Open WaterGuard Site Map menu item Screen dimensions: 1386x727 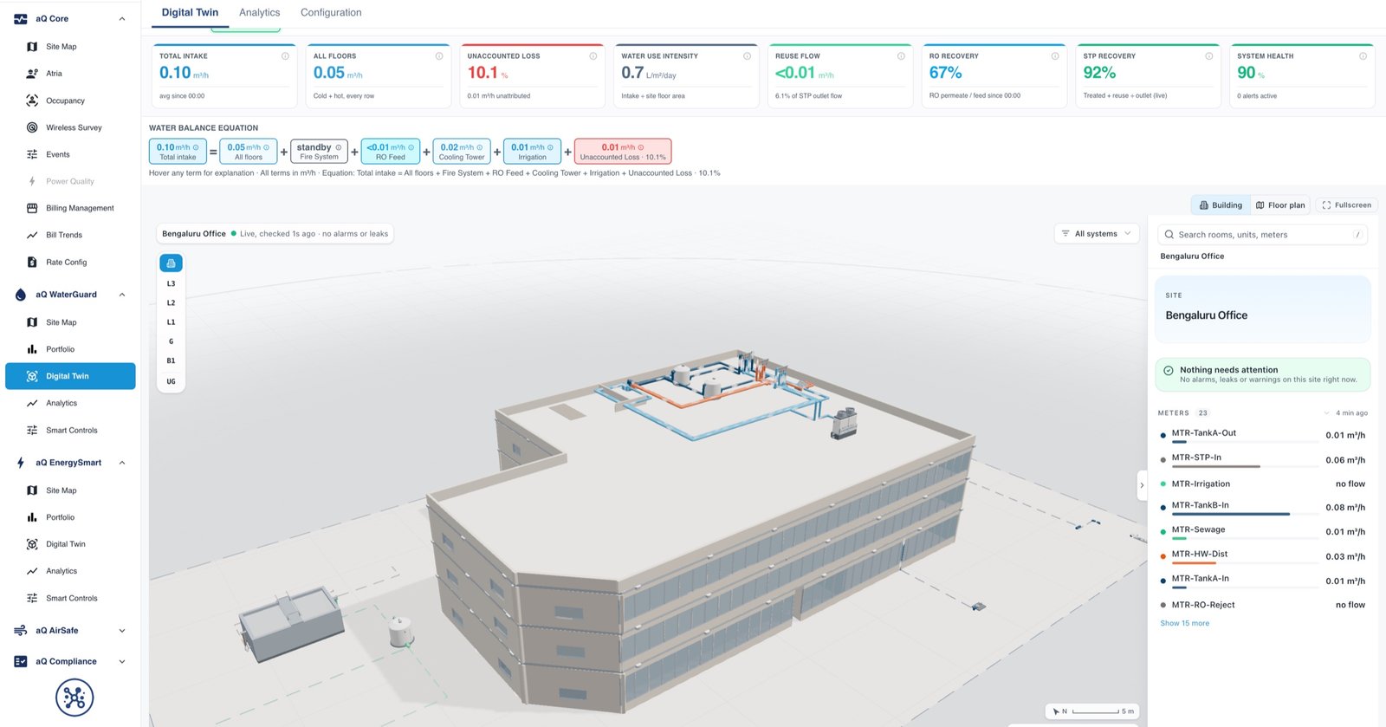(70, 322)
